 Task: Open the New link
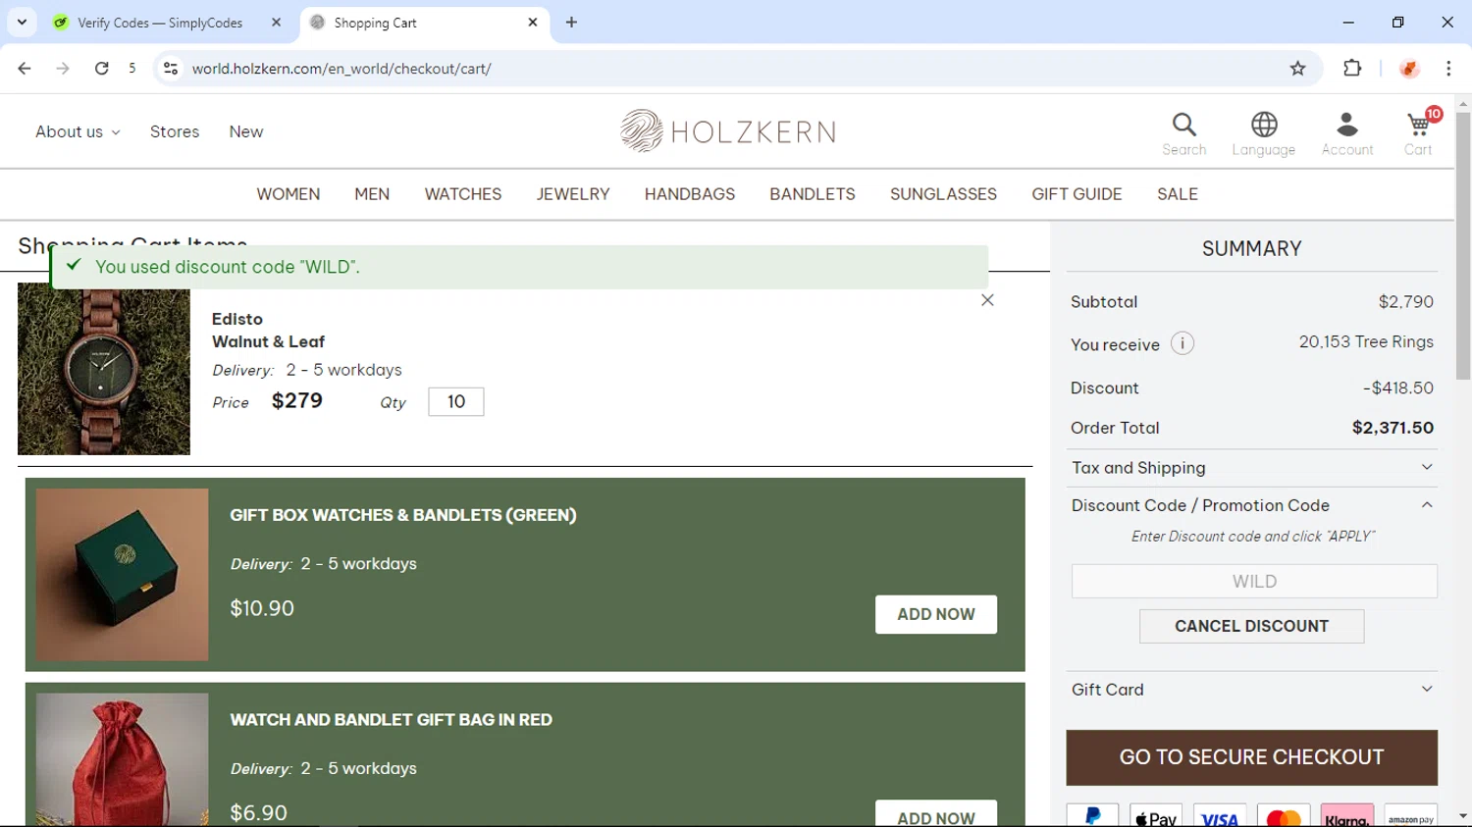tap(246, 131)
